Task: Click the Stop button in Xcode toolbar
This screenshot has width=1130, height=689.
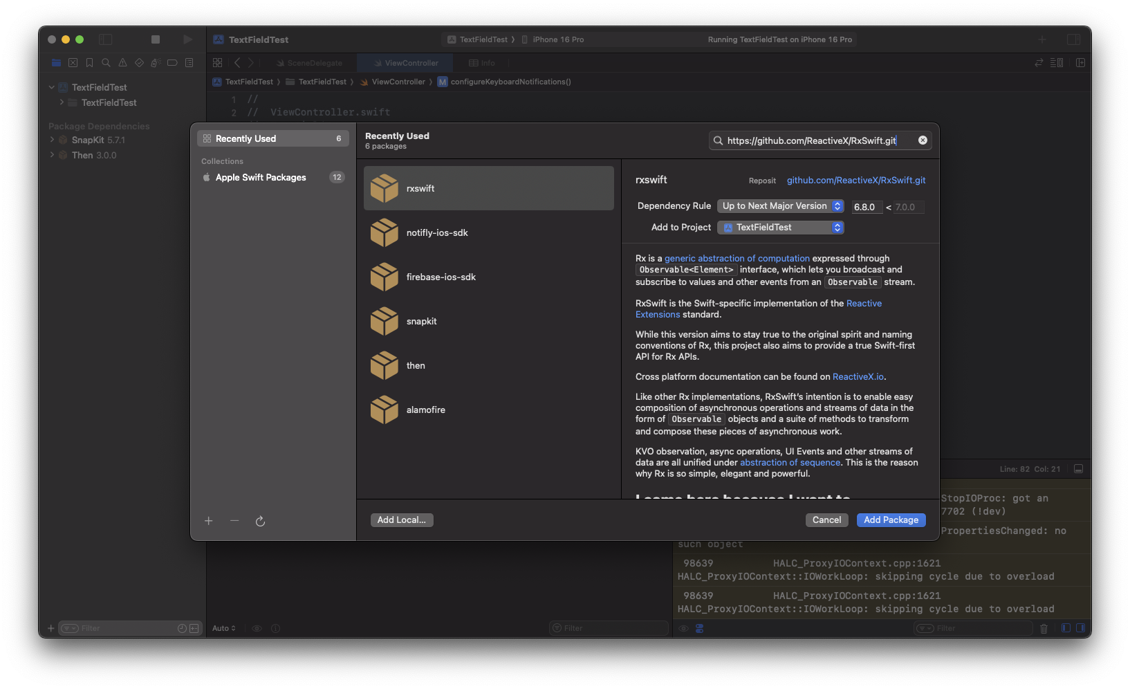Action: (x=156, y=39)
